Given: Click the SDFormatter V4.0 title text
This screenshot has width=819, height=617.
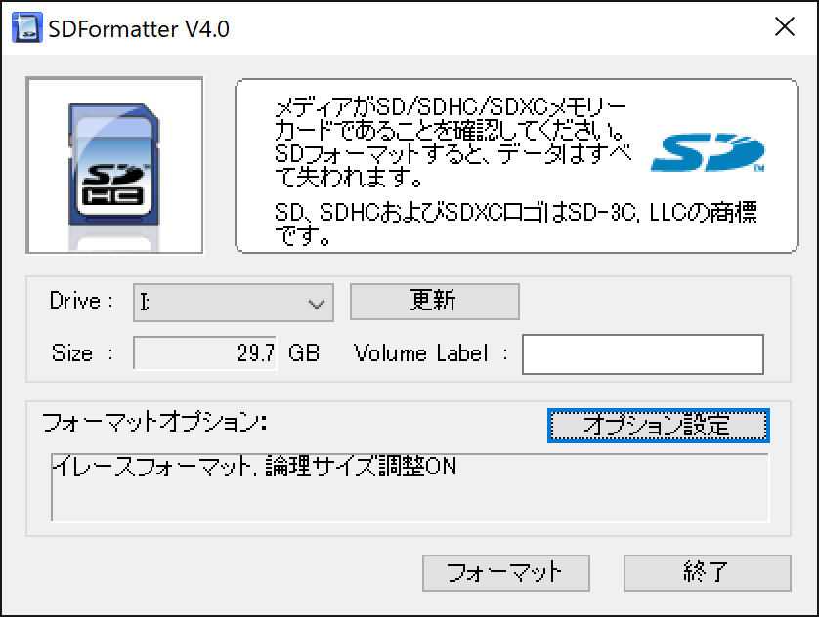Looking at the screenshot, I should pos(139,29).
